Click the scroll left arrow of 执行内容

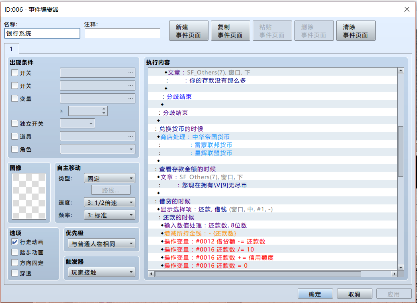click(x=151, y=274)
